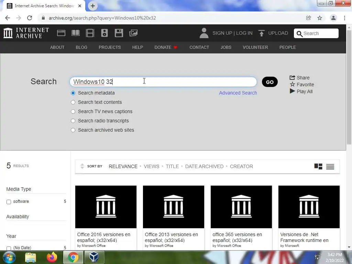Open DONATE menu item

coord(166,47)
